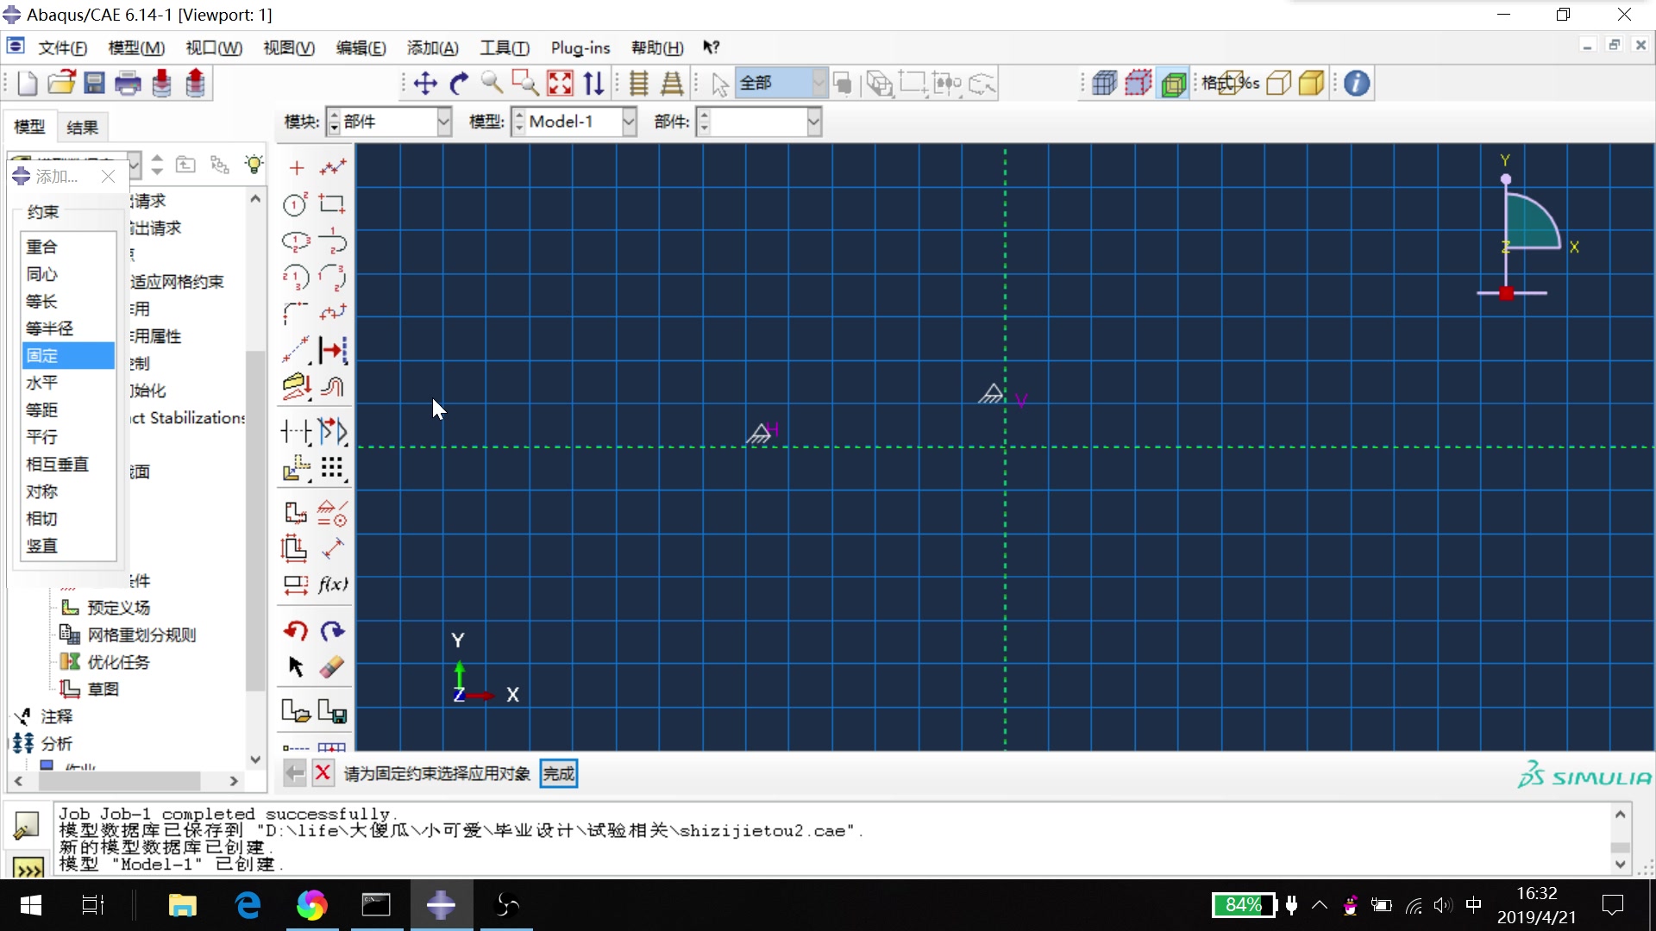Choose the 相互垂直 constraint
The width and height of the screenshot is (1656, 931).
click(68, 465)
